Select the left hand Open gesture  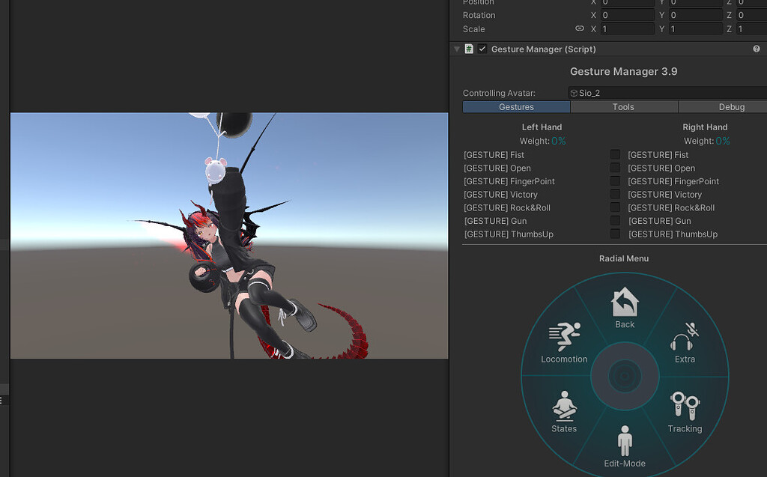click(x=497, y=168)
